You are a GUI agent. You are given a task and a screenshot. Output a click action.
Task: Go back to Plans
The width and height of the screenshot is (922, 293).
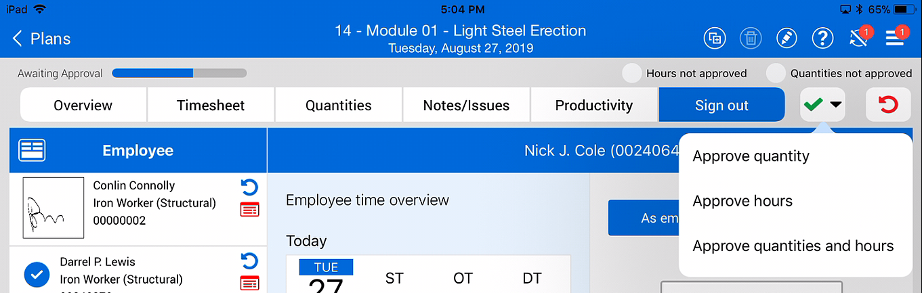click(42, 39)
